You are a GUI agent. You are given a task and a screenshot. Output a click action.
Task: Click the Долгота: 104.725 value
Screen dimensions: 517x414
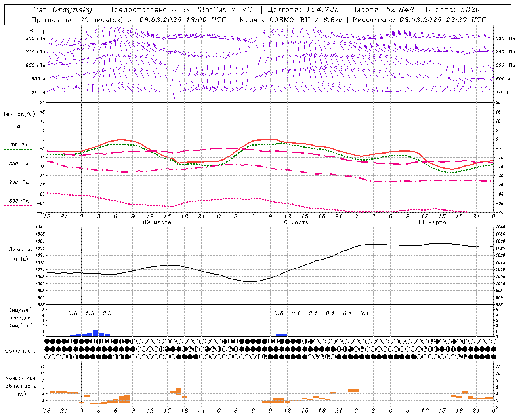[x=303, y=10]
